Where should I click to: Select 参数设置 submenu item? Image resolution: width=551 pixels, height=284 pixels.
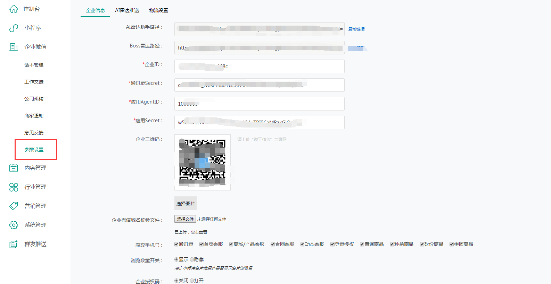34,150
